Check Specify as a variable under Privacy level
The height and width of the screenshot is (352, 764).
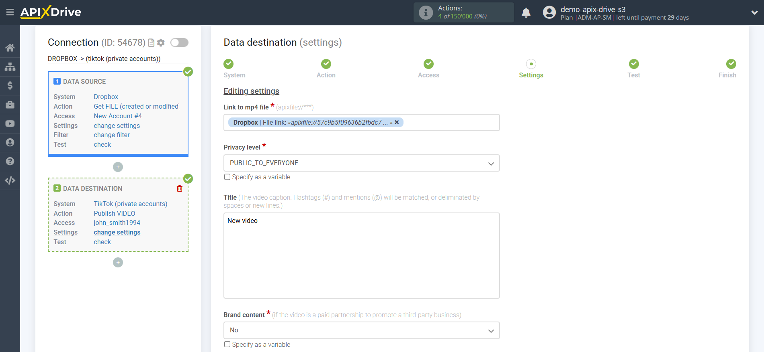(227, 177)
